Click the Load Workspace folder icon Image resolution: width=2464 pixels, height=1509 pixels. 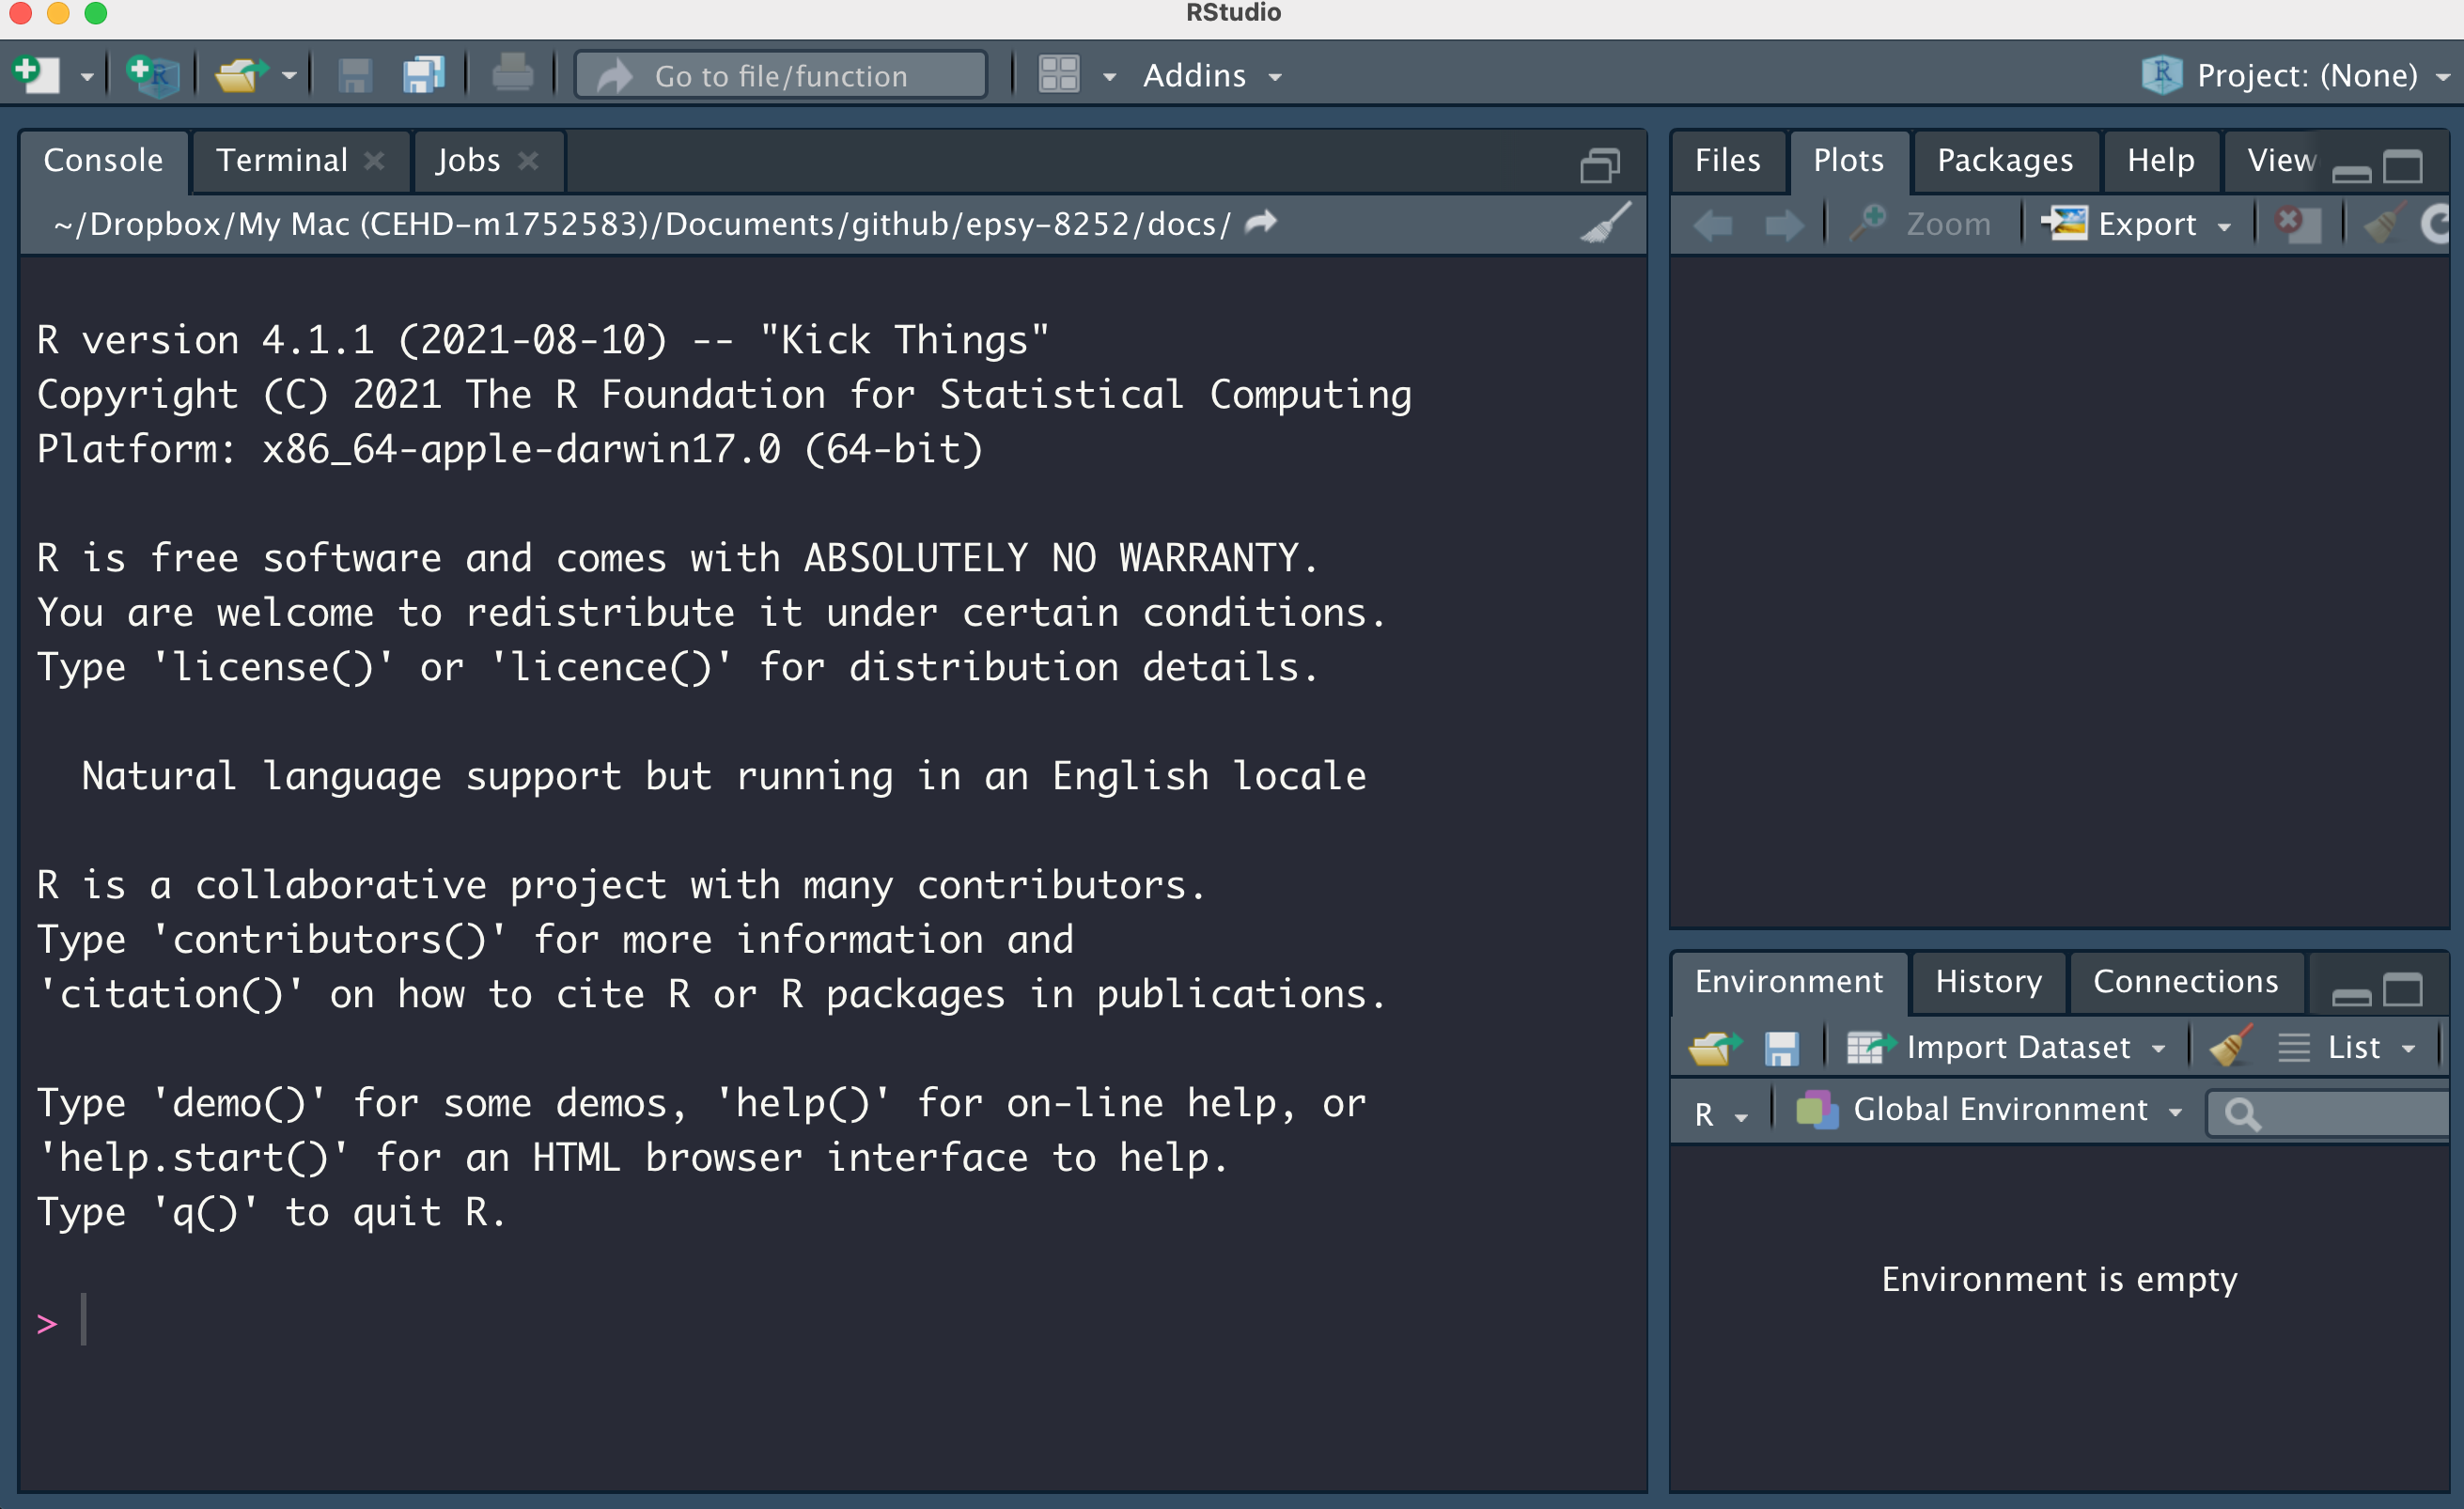click(x=1714, y=1047)
